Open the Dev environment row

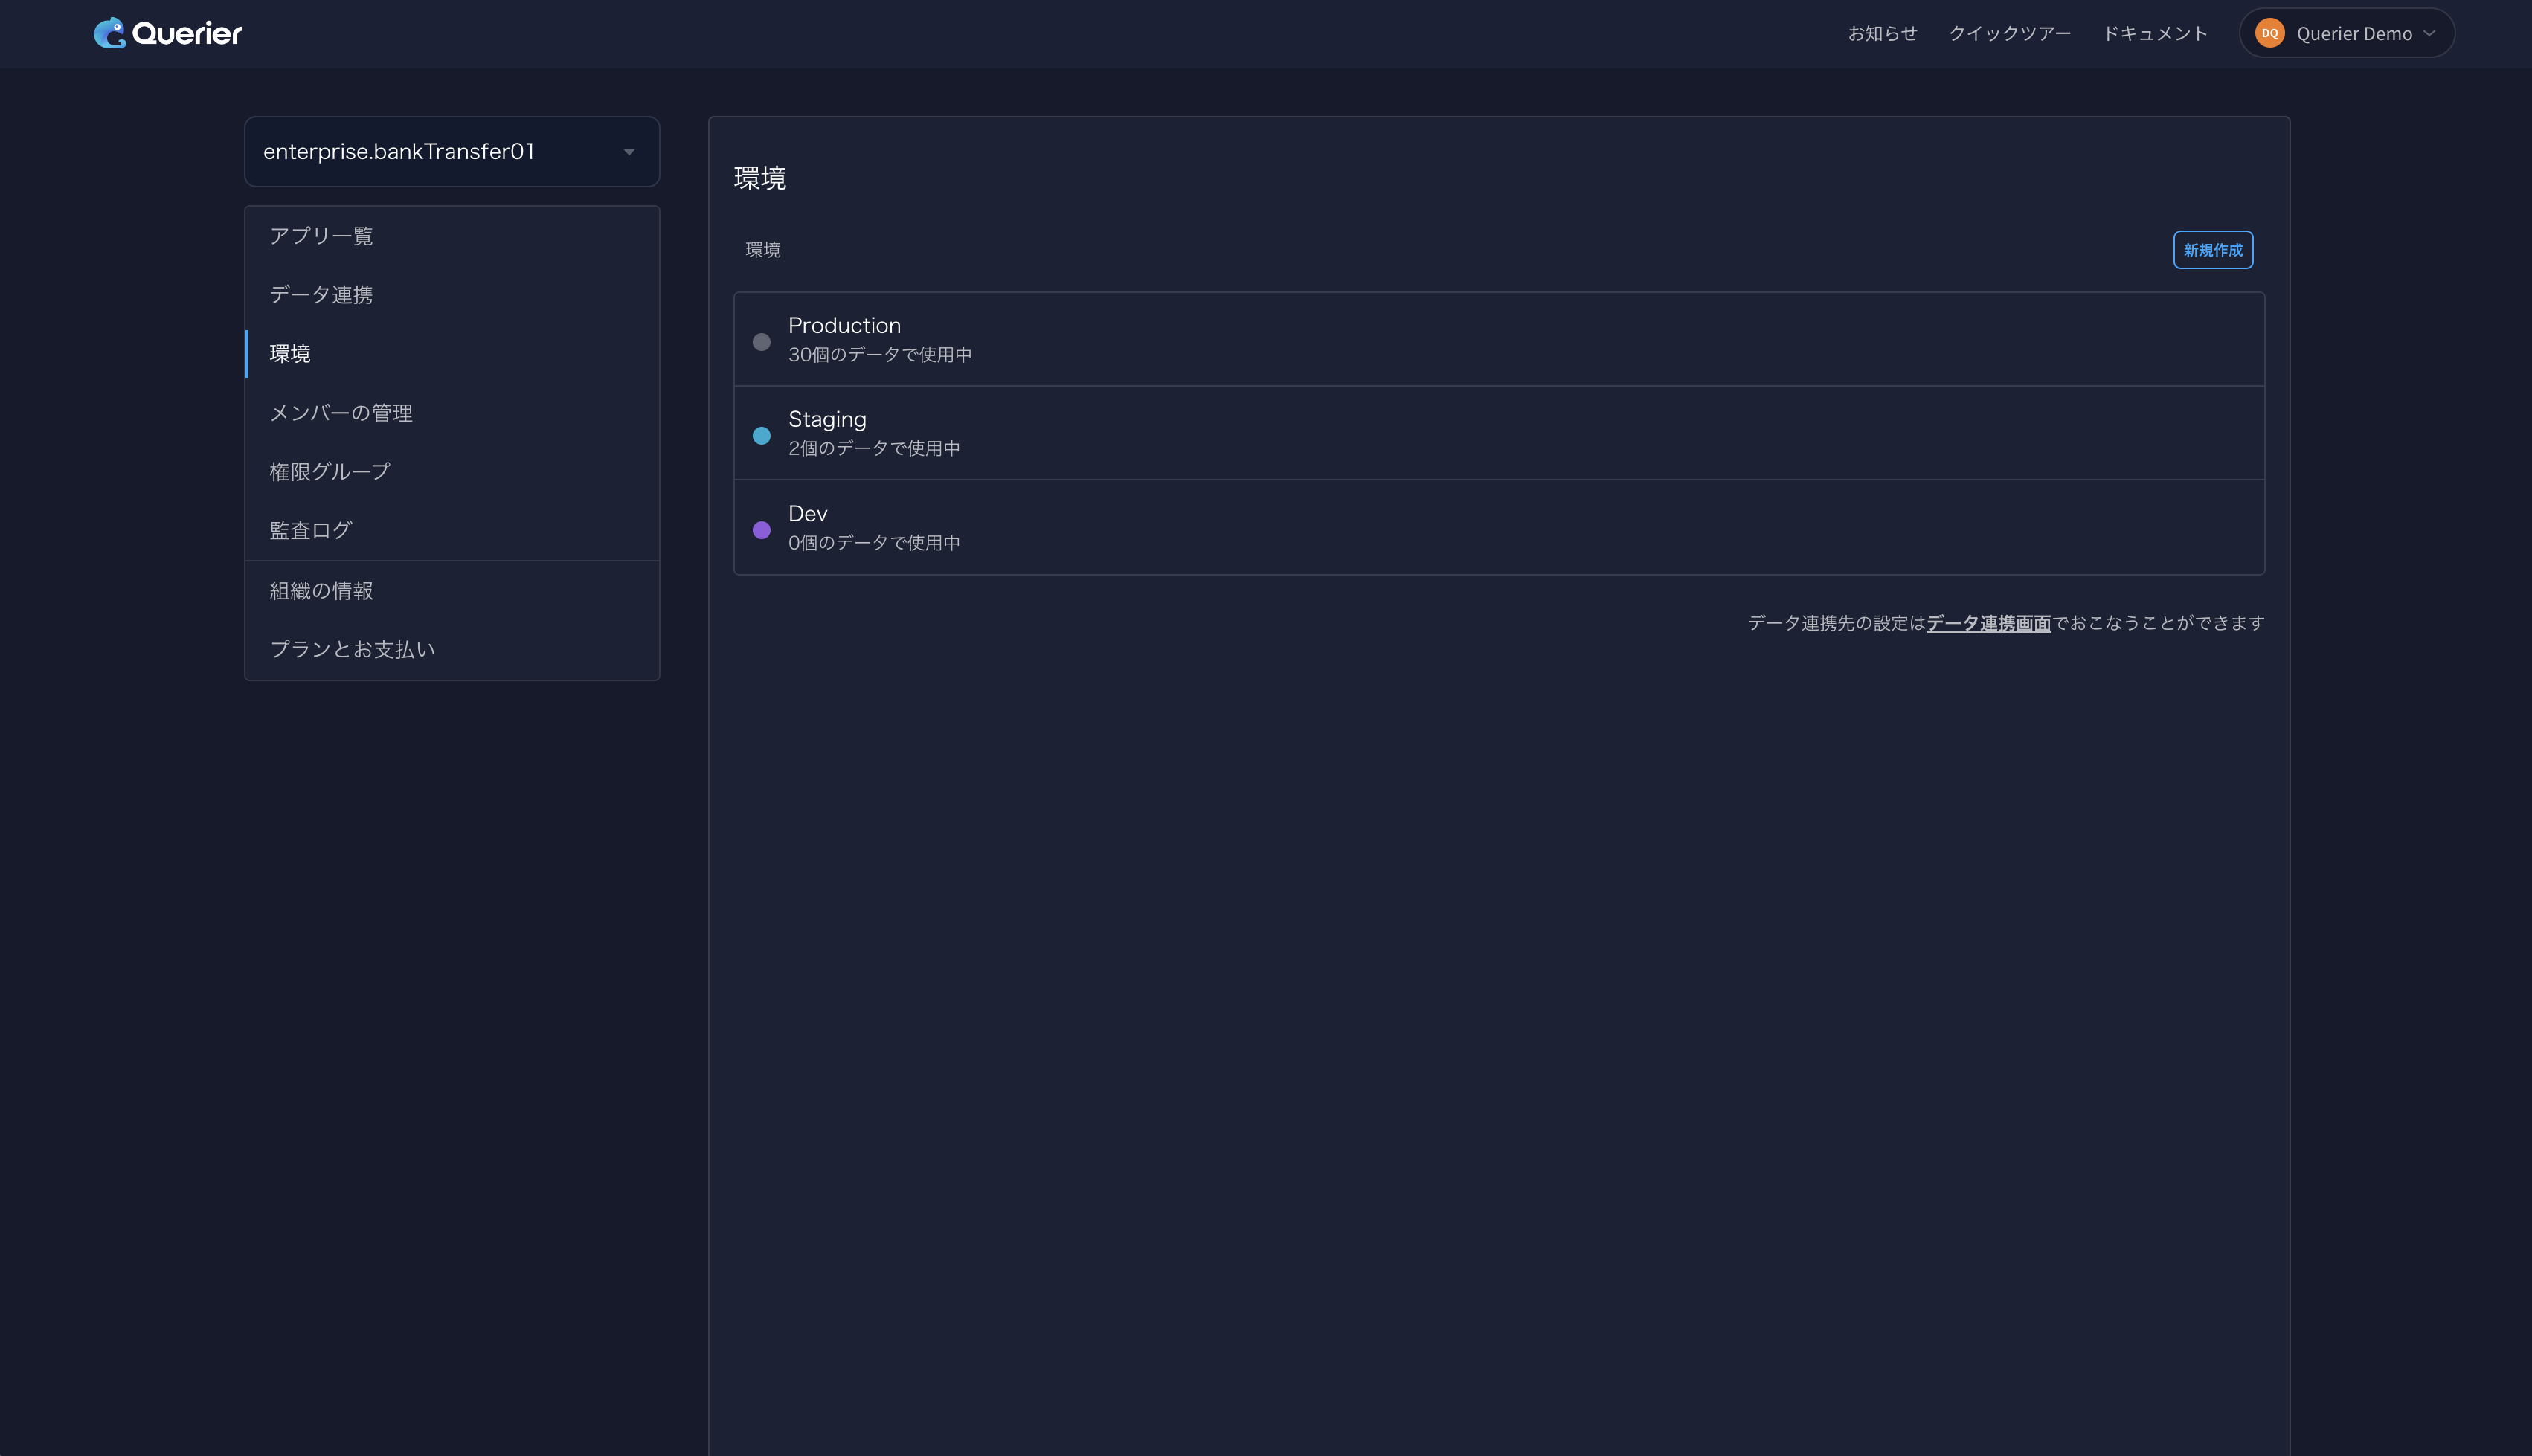click(x=1498, y=527)
